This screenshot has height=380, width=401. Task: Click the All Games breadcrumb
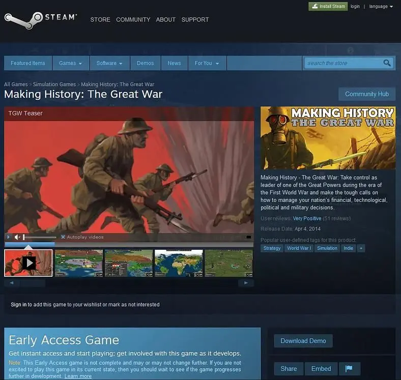[x=16, y=84]
